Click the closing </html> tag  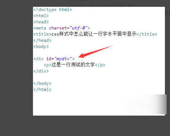coord(42,90)
